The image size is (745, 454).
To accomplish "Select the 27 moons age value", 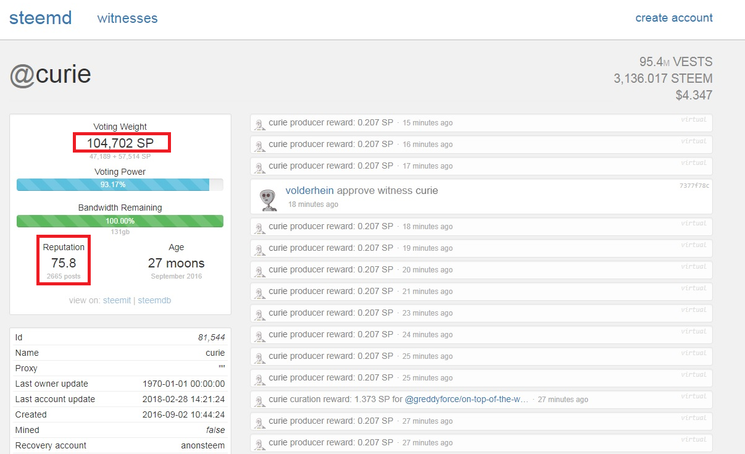I will point(176,263).
